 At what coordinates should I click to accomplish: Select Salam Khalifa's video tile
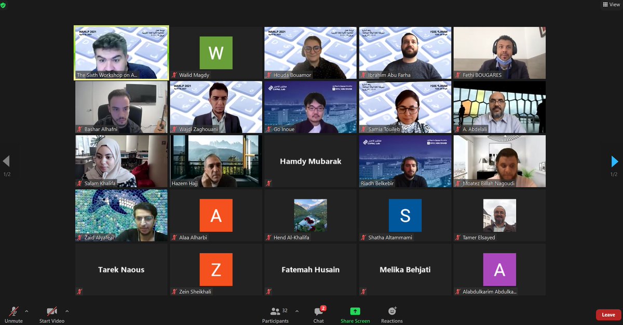pyautogui.click(x=121, y=161)
